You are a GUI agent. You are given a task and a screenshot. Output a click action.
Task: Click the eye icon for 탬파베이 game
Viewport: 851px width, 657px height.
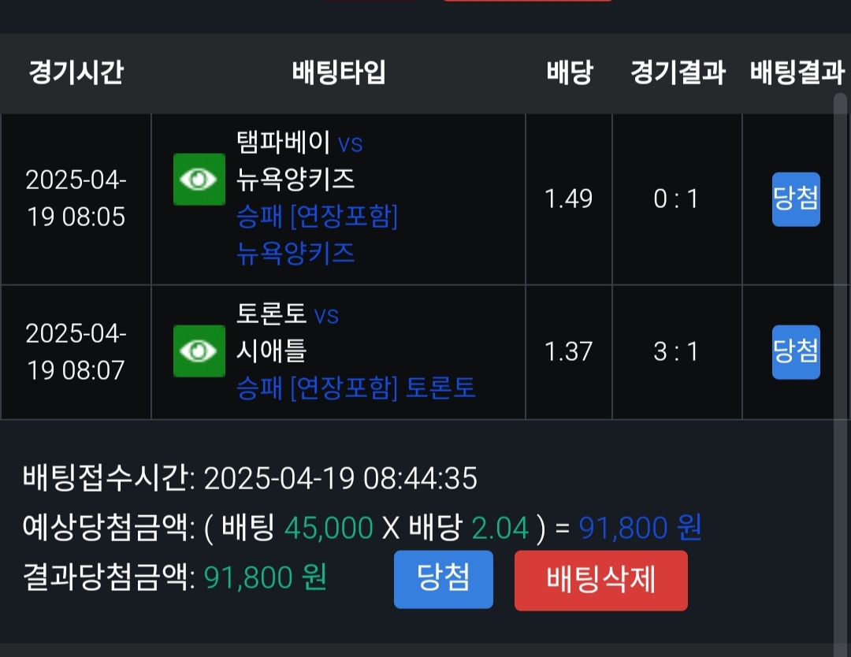click(199, 180)
